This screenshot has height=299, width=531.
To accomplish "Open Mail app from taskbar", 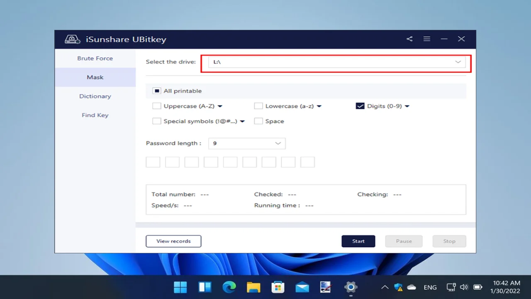I will pos(302,287).
